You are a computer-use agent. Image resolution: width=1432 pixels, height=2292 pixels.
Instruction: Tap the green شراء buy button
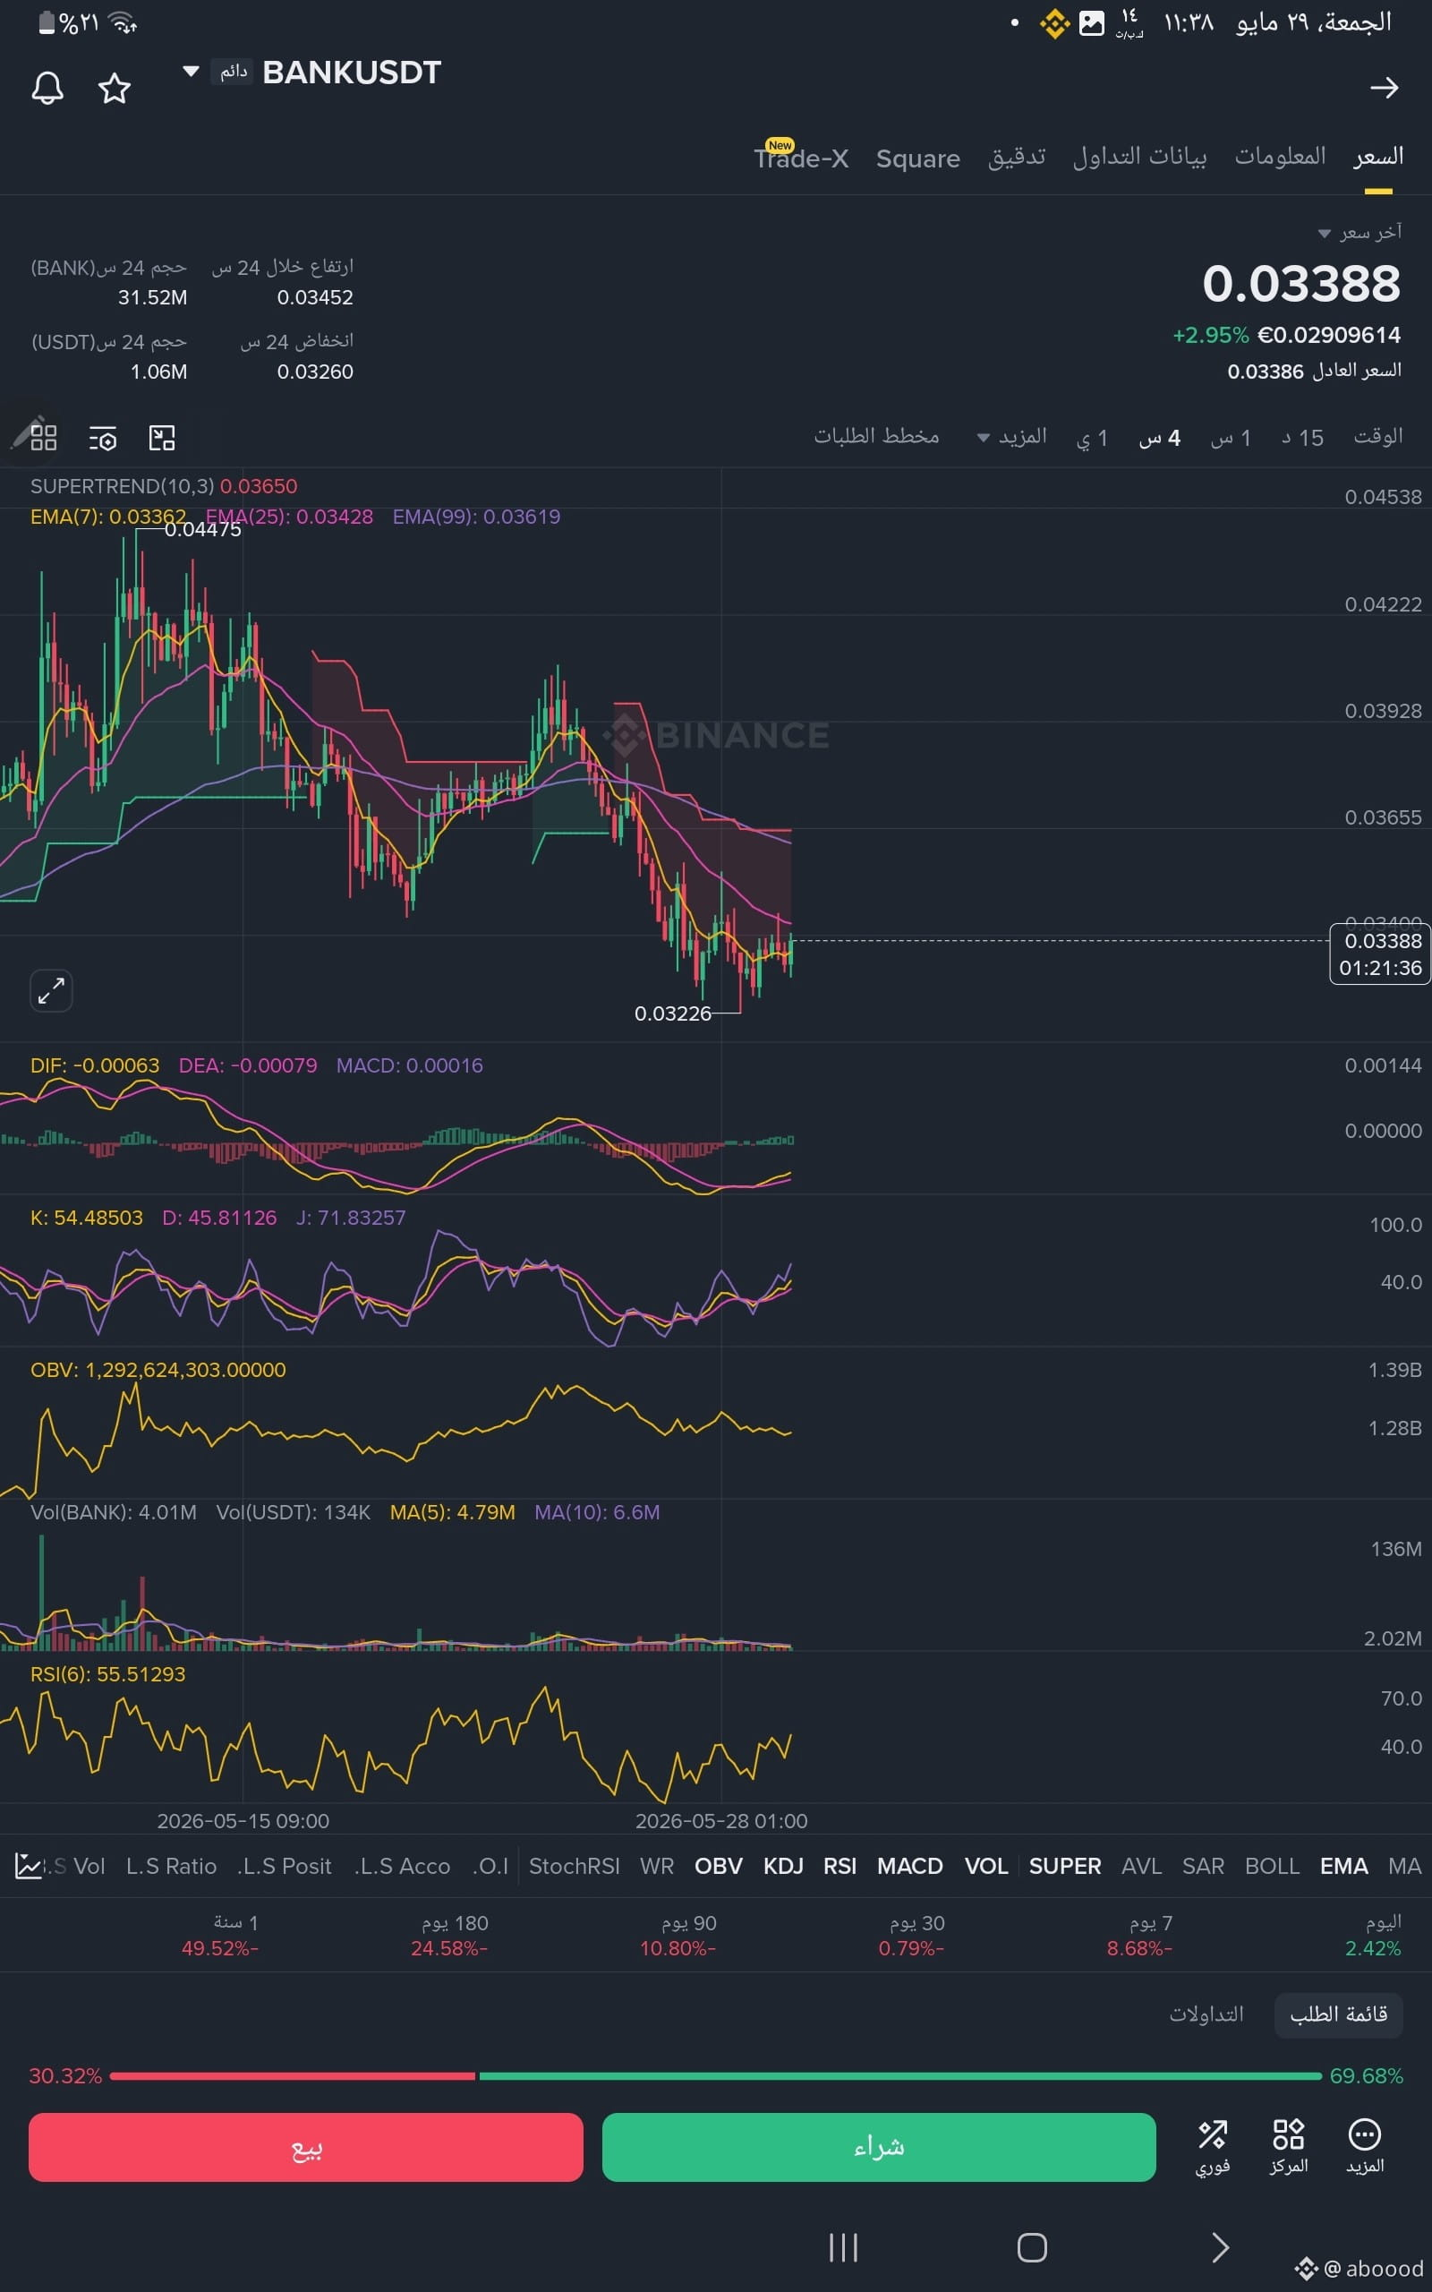point(879,2147)
